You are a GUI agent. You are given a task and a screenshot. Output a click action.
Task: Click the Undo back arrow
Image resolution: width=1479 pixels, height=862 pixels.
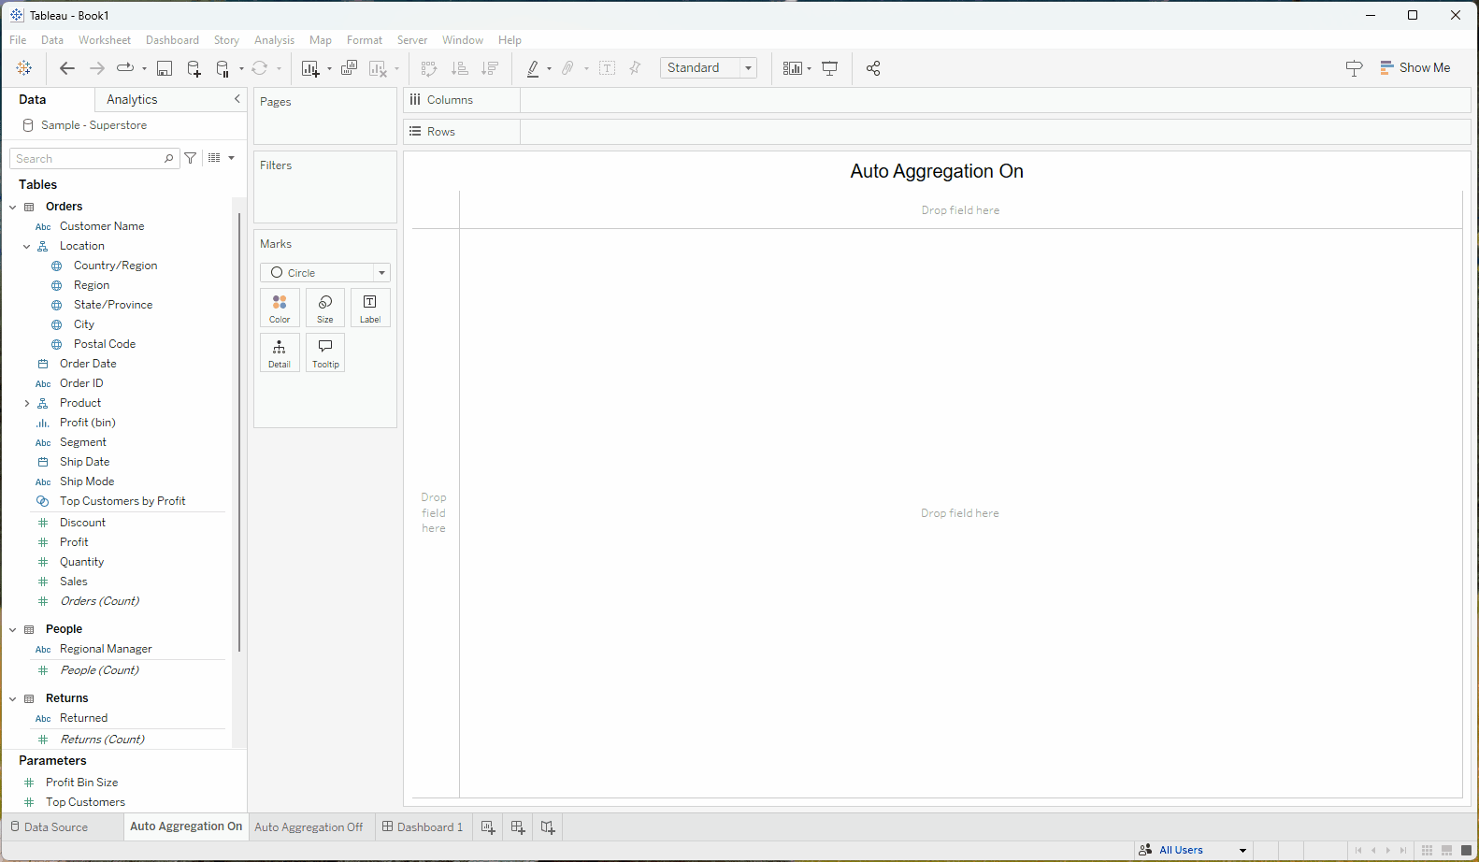point(67,68)
